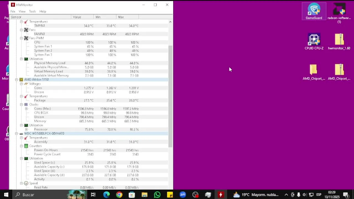Open the GameGuard desktop shortcut

[314, 11]
